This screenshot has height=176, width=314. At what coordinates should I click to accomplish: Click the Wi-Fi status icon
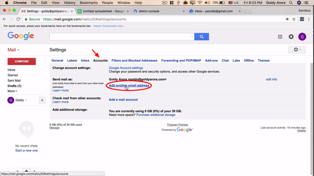click(200, 3)
